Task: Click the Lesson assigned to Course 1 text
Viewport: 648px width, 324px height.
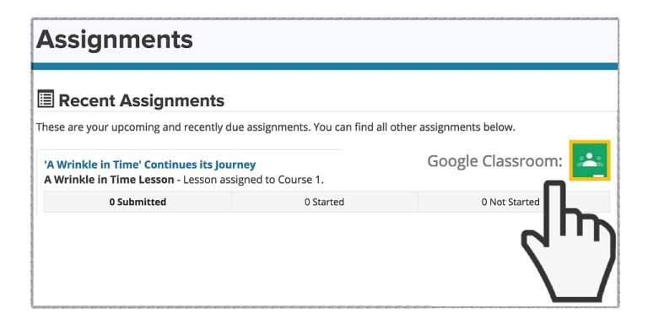Action: [253, 180]
